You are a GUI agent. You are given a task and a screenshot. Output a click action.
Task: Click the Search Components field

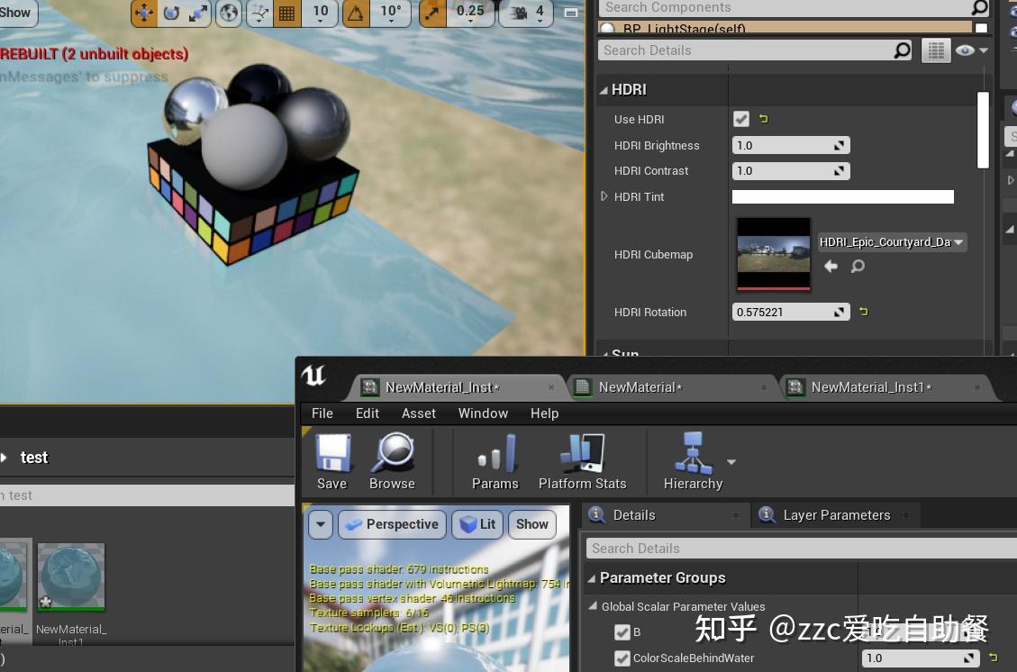coord(784,7)
